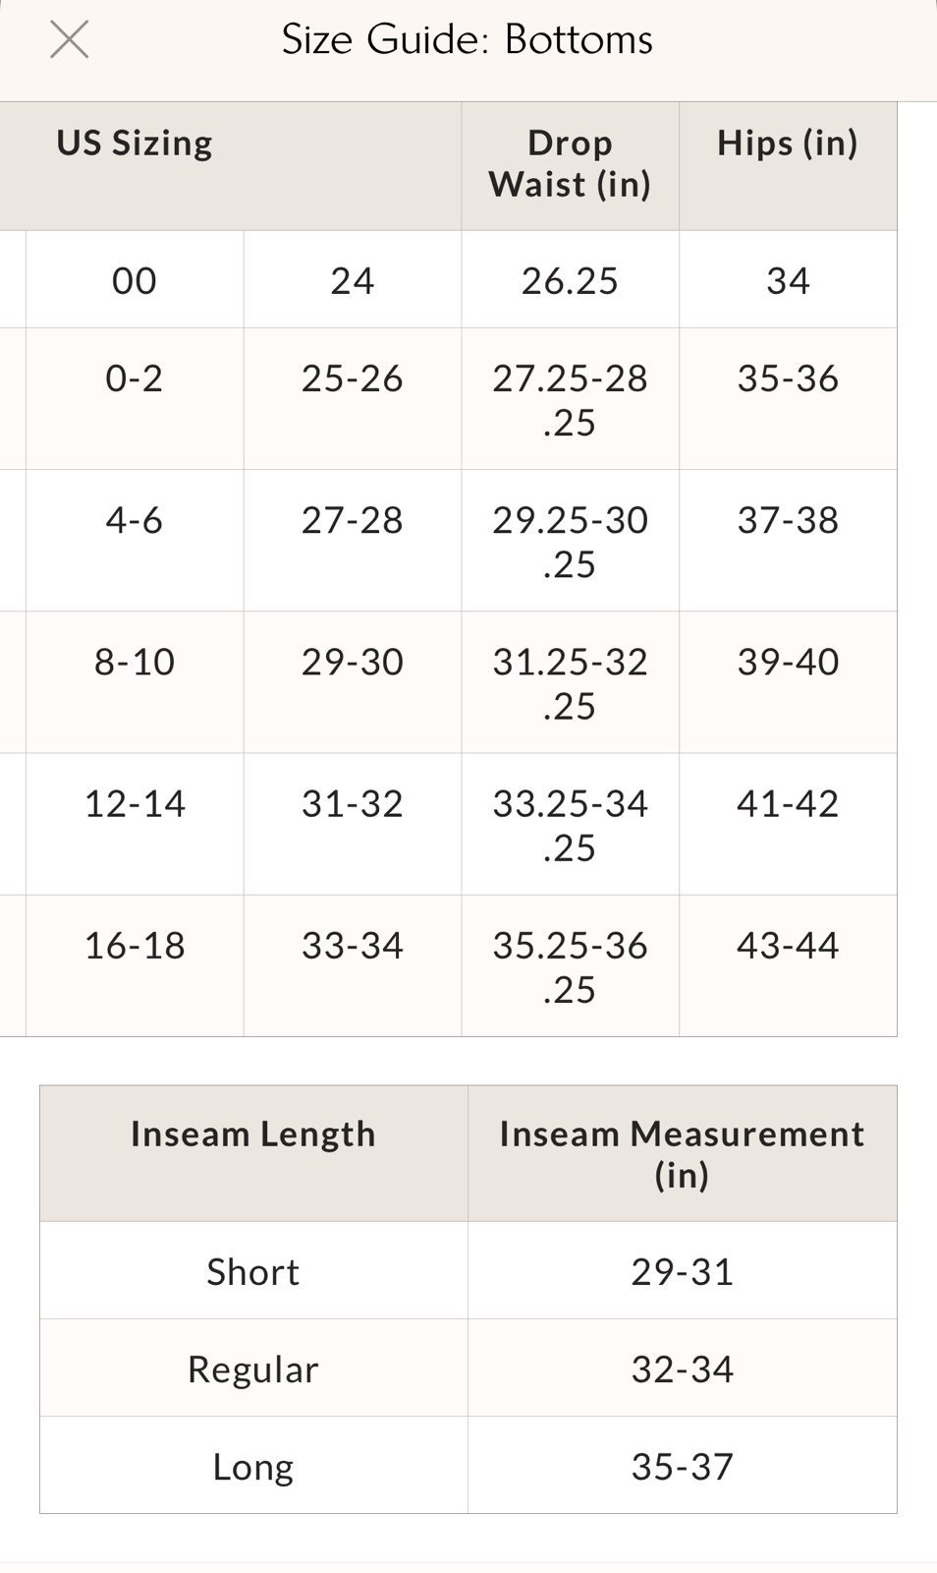The height and width of the screenshot is (1573, 937).
Task: Select the 4-6 size cell
Action: 135,541
